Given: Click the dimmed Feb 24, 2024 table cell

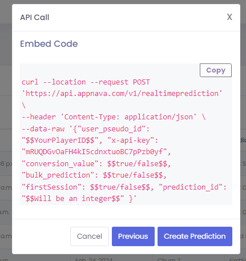Looking at the screenshot, I should [x=94, y=259].
